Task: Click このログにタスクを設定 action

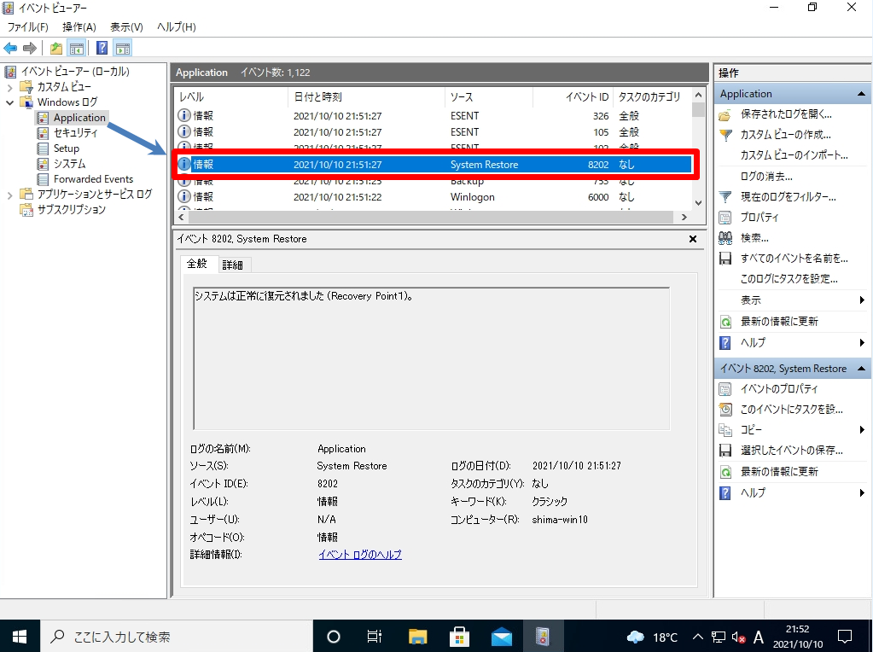Action: tap(789, 279)
